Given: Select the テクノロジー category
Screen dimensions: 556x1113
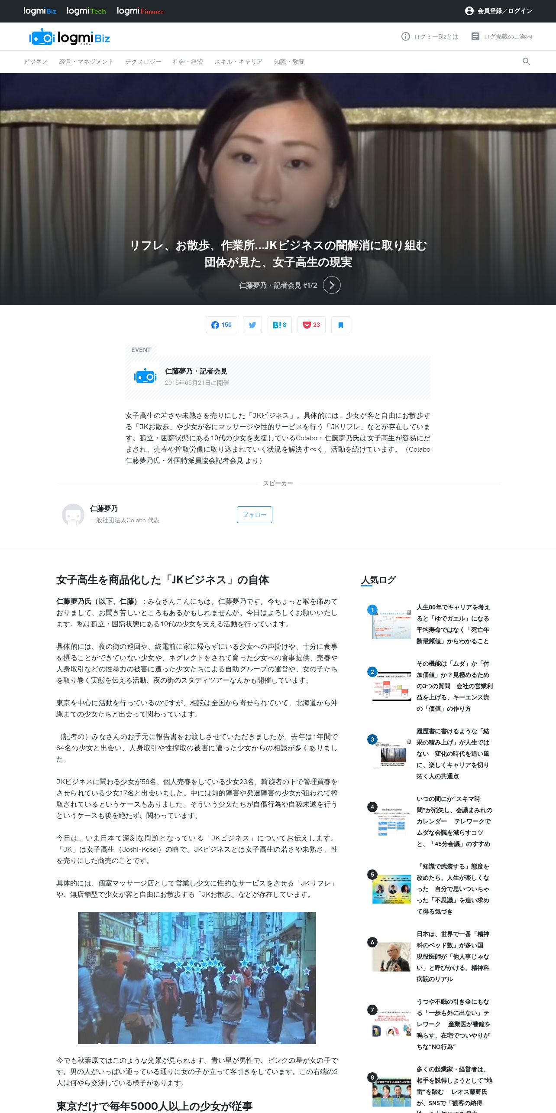Looking at the screenshot, I should pos(143,62).
